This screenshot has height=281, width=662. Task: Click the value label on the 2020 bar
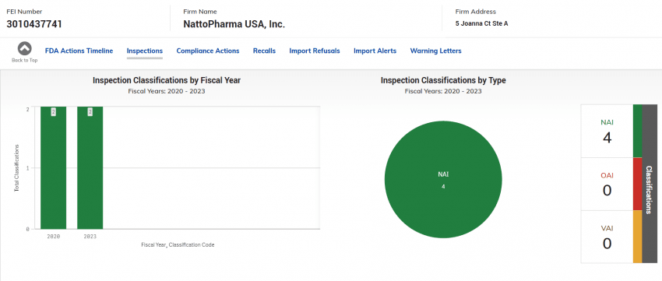point(54,112)
